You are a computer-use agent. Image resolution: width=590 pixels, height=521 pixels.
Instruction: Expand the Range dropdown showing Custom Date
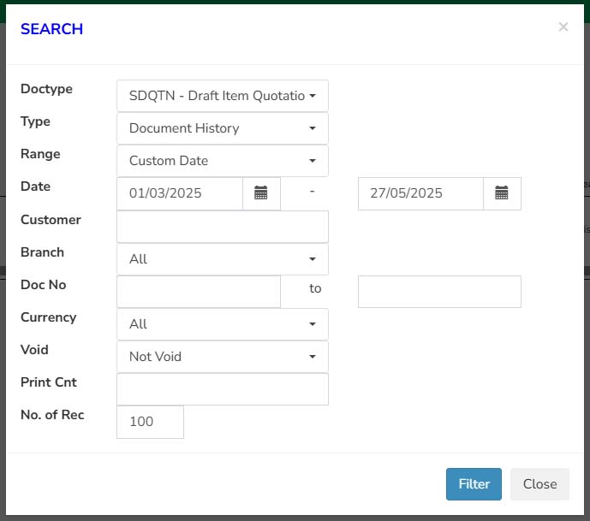[x=223, y=161]
